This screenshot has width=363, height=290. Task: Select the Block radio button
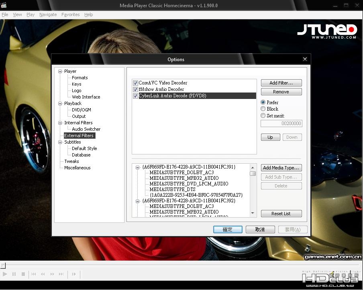click(263, 109)
